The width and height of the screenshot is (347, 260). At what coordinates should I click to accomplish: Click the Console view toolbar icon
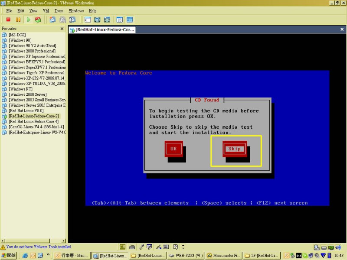coord(130,19)
